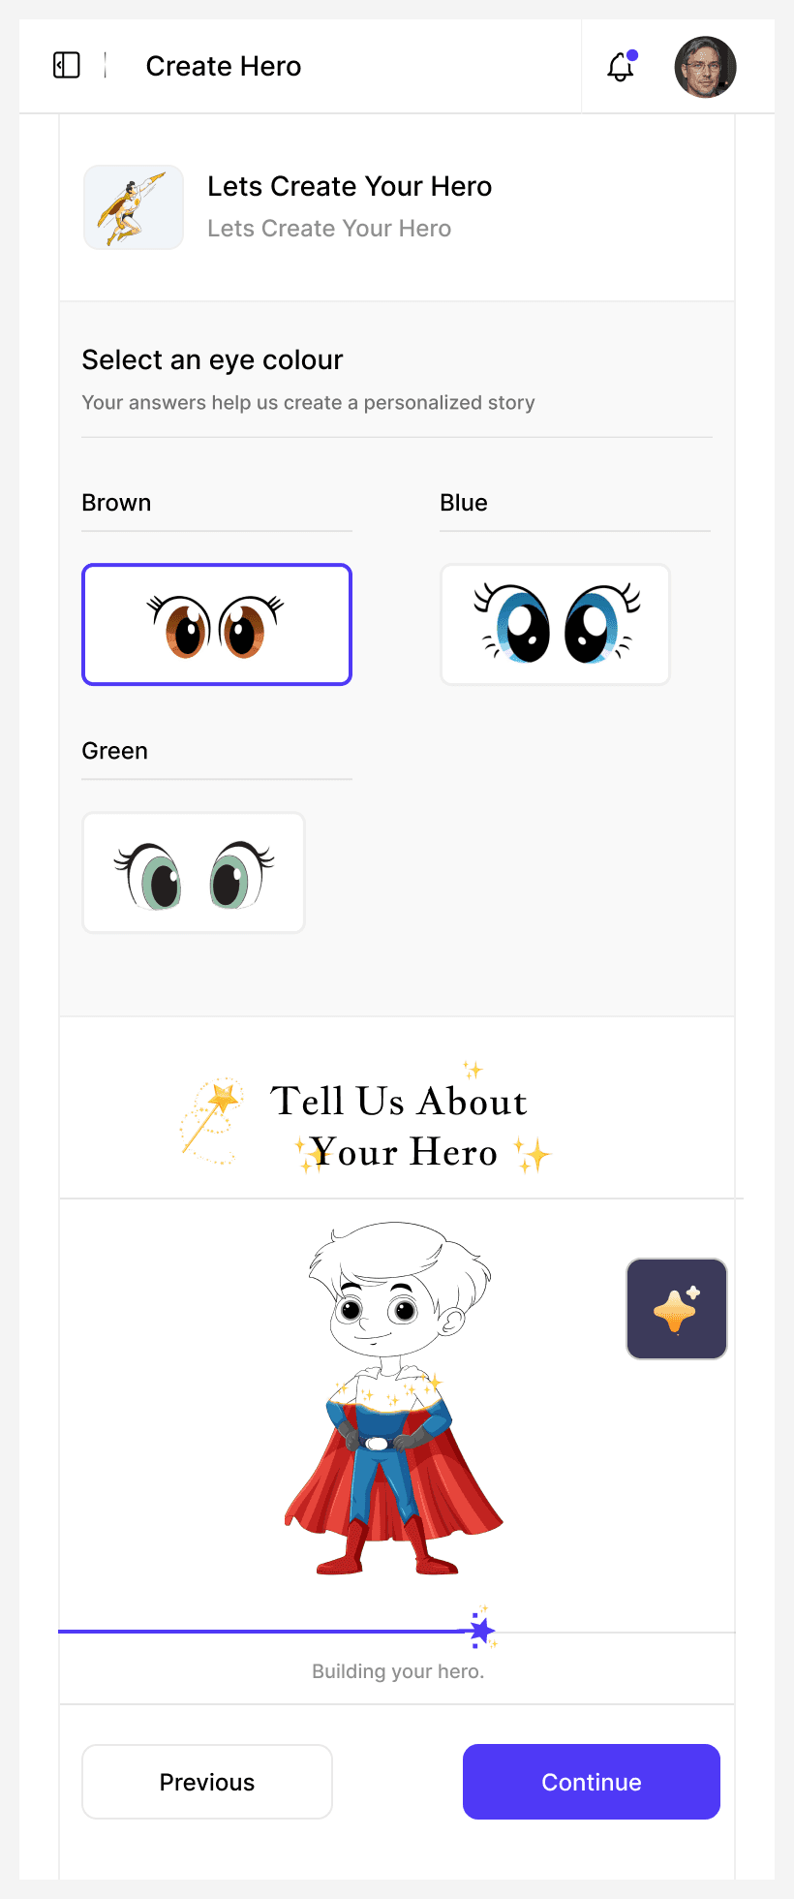Click the sparkles beside Your Hero title
The height and width of the screenshot is (1899, 794).
532,1155
